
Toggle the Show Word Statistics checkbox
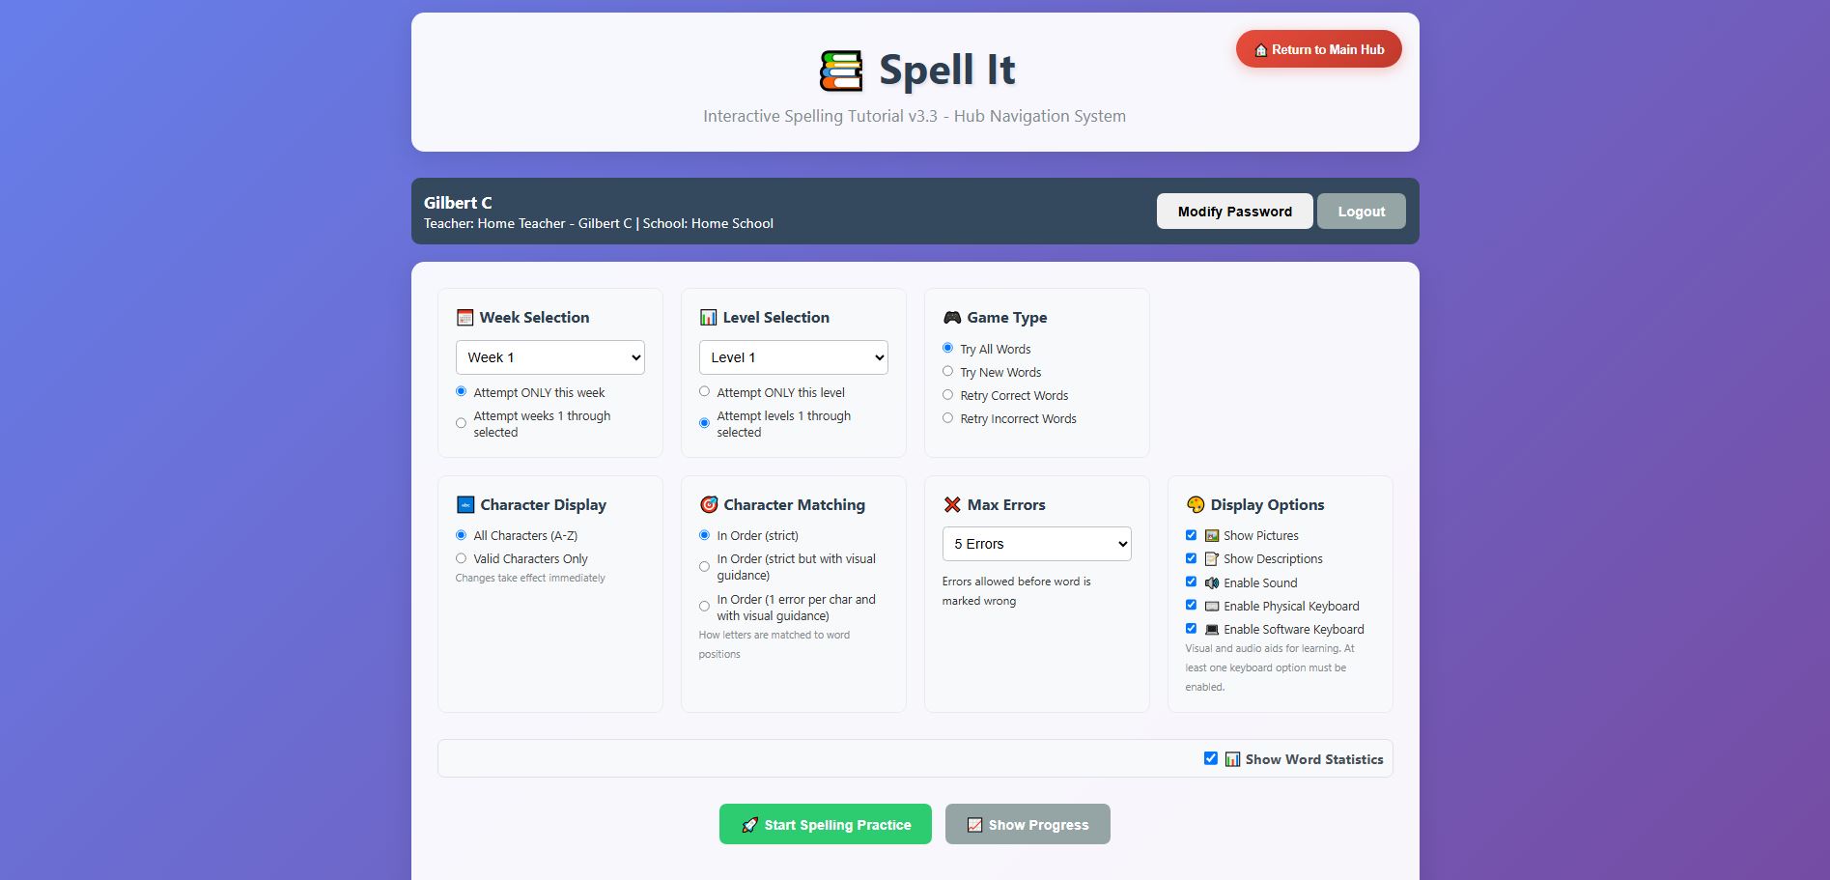pos(1211,758)
